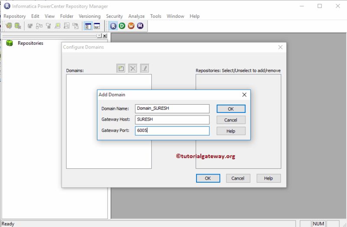Screen dimensions: 347x227
Task: Open the Folder menu
Action: click(67, 16)
